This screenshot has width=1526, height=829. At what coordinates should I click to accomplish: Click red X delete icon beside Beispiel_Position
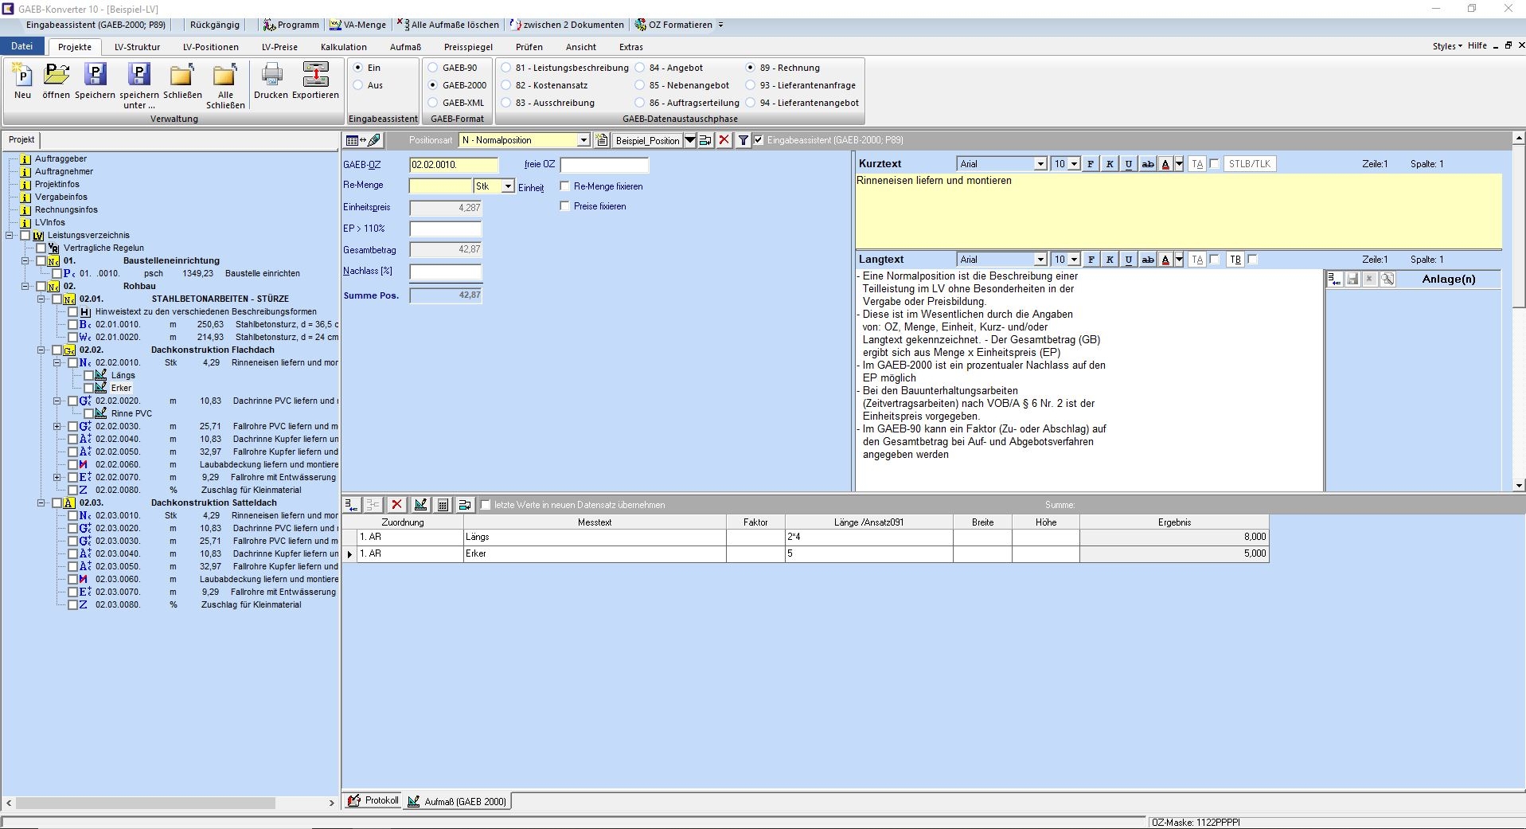coord(724,140)
